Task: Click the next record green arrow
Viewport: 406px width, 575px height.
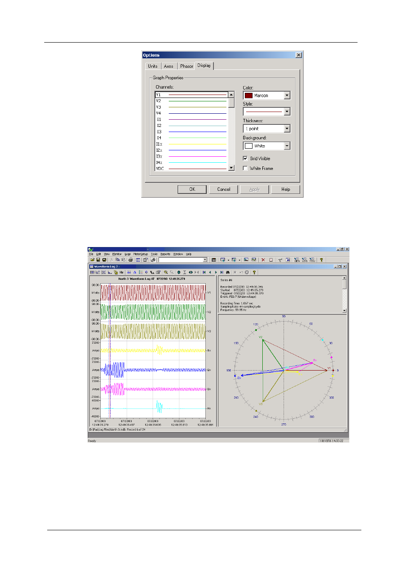Action: coord(216,272)
